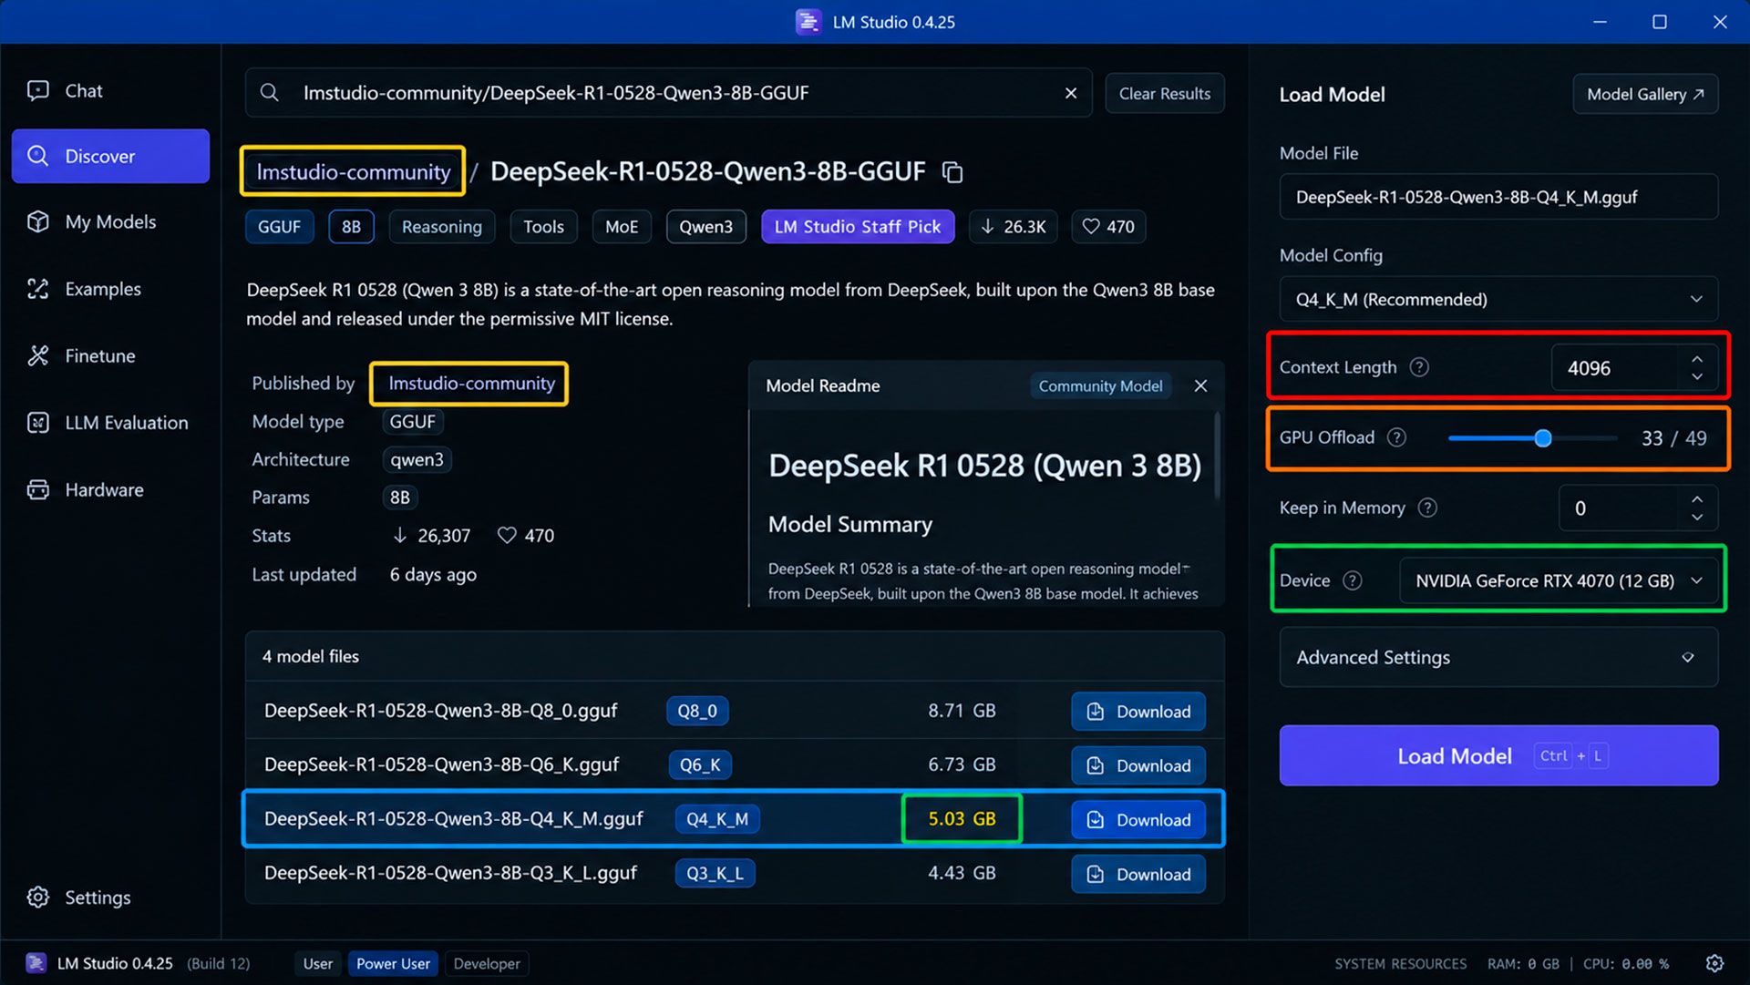Copy the model name with copy icon
The width and height of the screenshot is (1750, 985).
pos(952,172)
